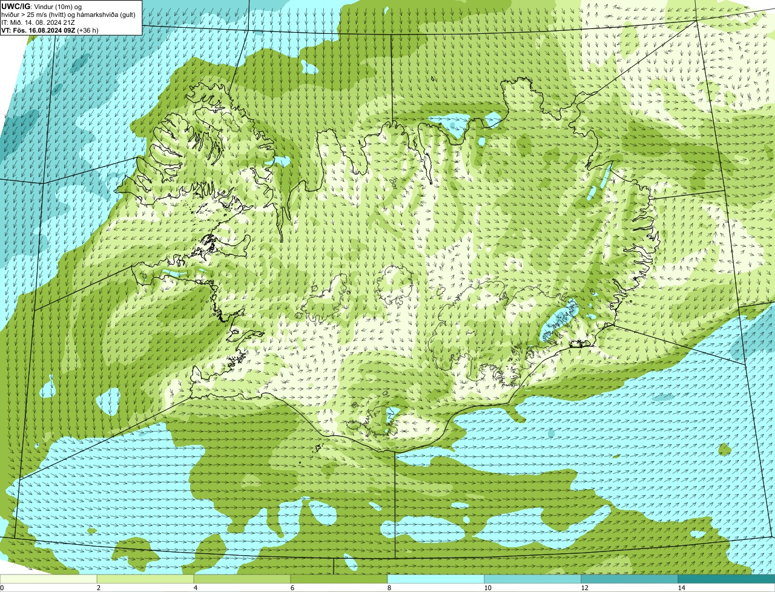The image size is (775, 592).
Task: Click the scale label "14"
Action: tap(681, 588)
